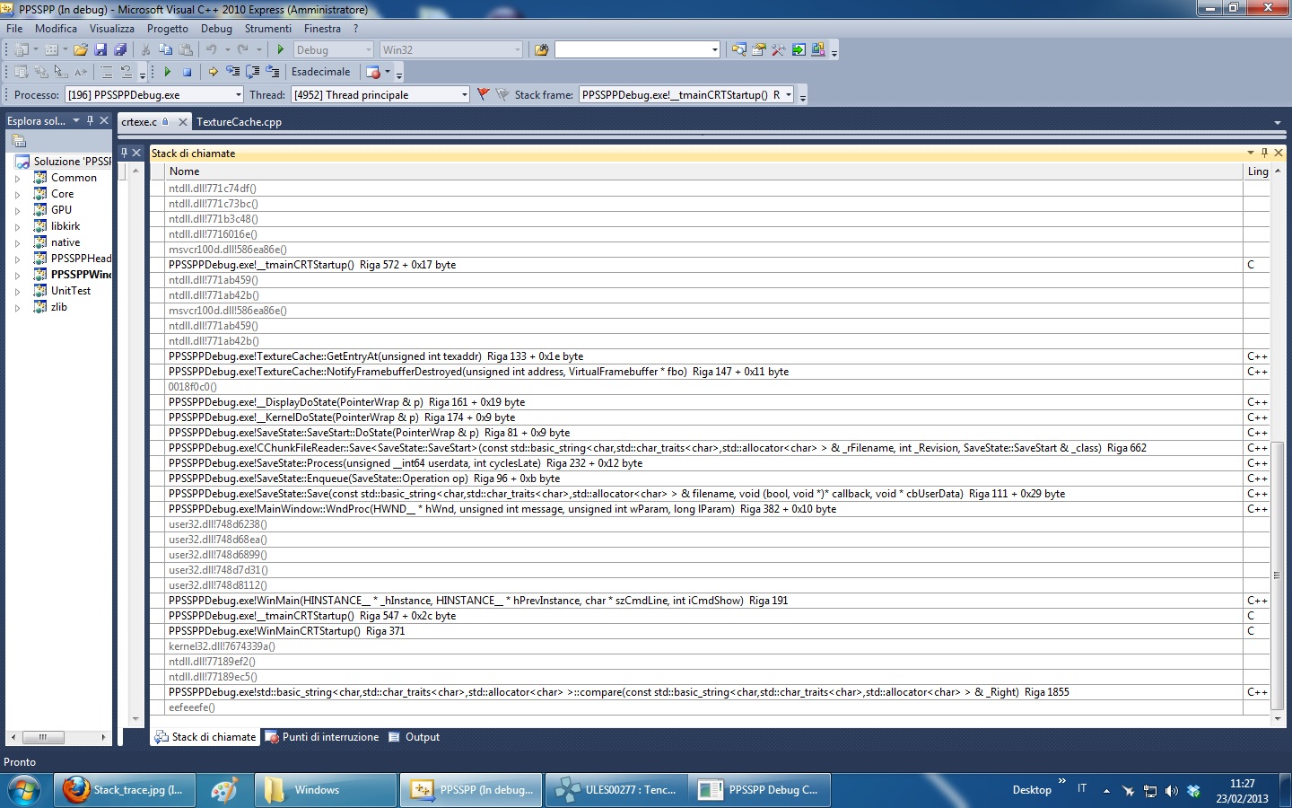Screen dimensions: 1292x808
Task: Switch to the TextureCache.cpp tab
Action: (239, 122)
